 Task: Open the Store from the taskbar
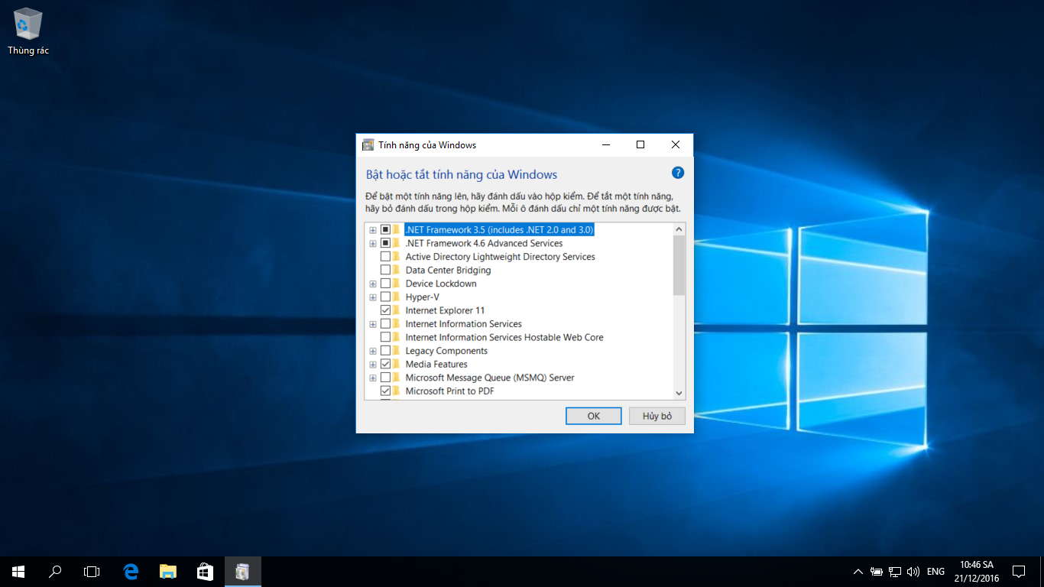pos(204,571)
